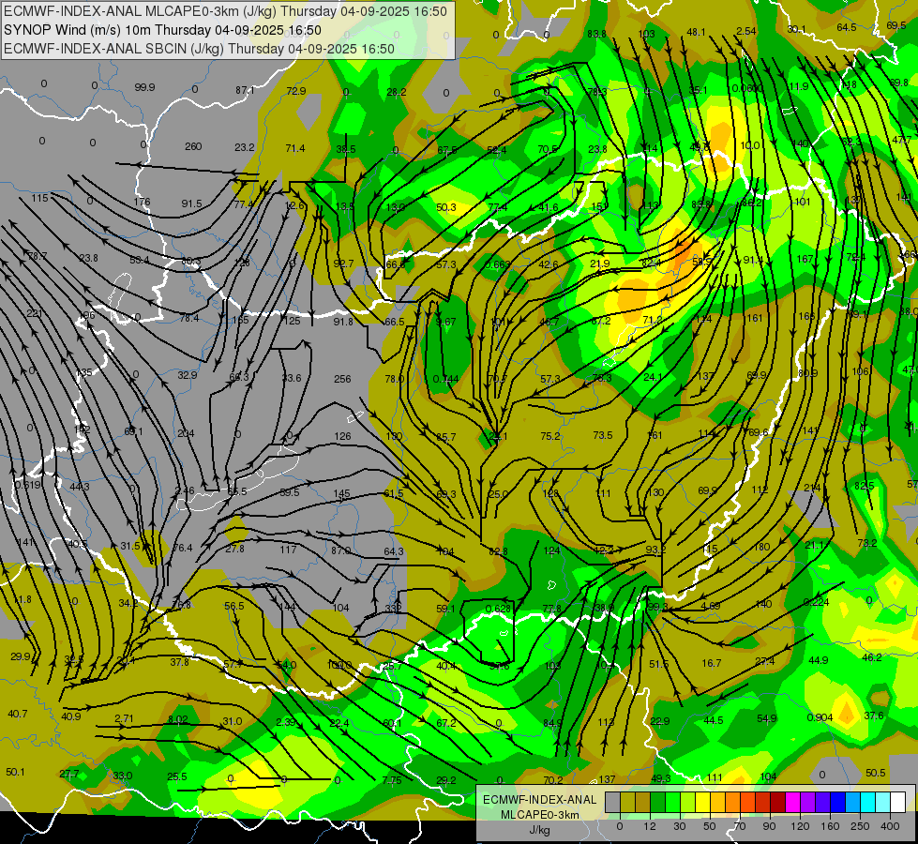Click the legend tick label 160
This screenshot has height=844, width=918.
[830, 826]
